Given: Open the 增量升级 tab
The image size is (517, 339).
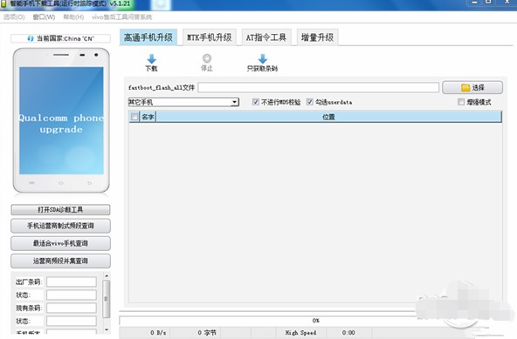Looking at the screenshot, I should pyautogui.click(x=317, y=37).
